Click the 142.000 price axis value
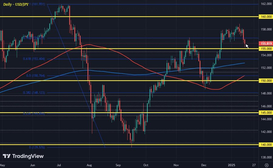The height and width of the screenshot is (168, 273). pos(266,132)
